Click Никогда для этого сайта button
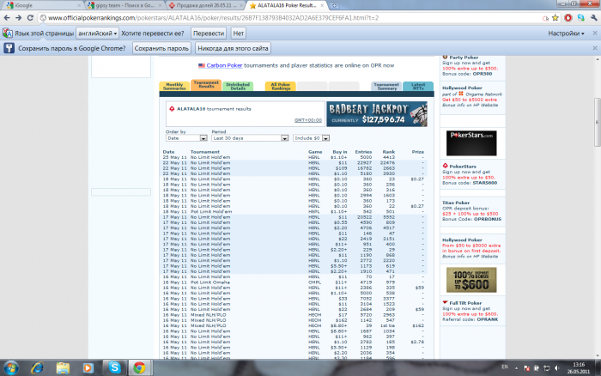The image size is (601, 376). (x=233, y=48)
